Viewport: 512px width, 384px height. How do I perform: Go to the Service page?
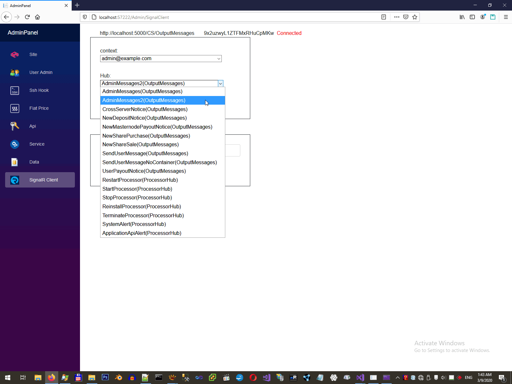pos(37,144)
